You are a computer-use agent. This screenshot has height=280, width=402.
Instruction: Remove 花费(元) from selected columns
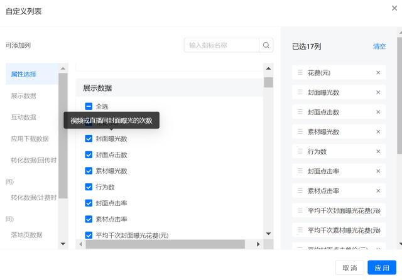378,73
